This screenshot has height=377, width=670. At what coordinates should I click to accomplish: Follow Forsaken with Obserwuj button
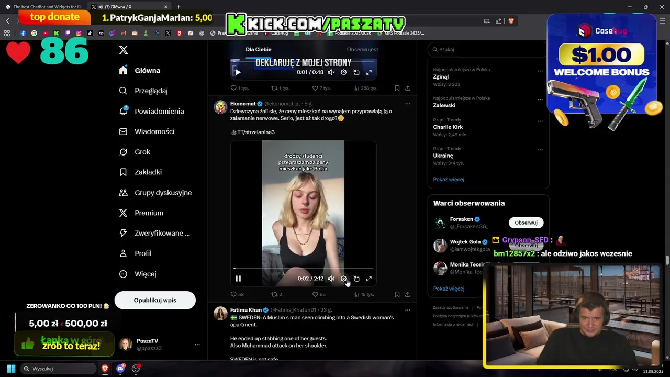(526, 223)
